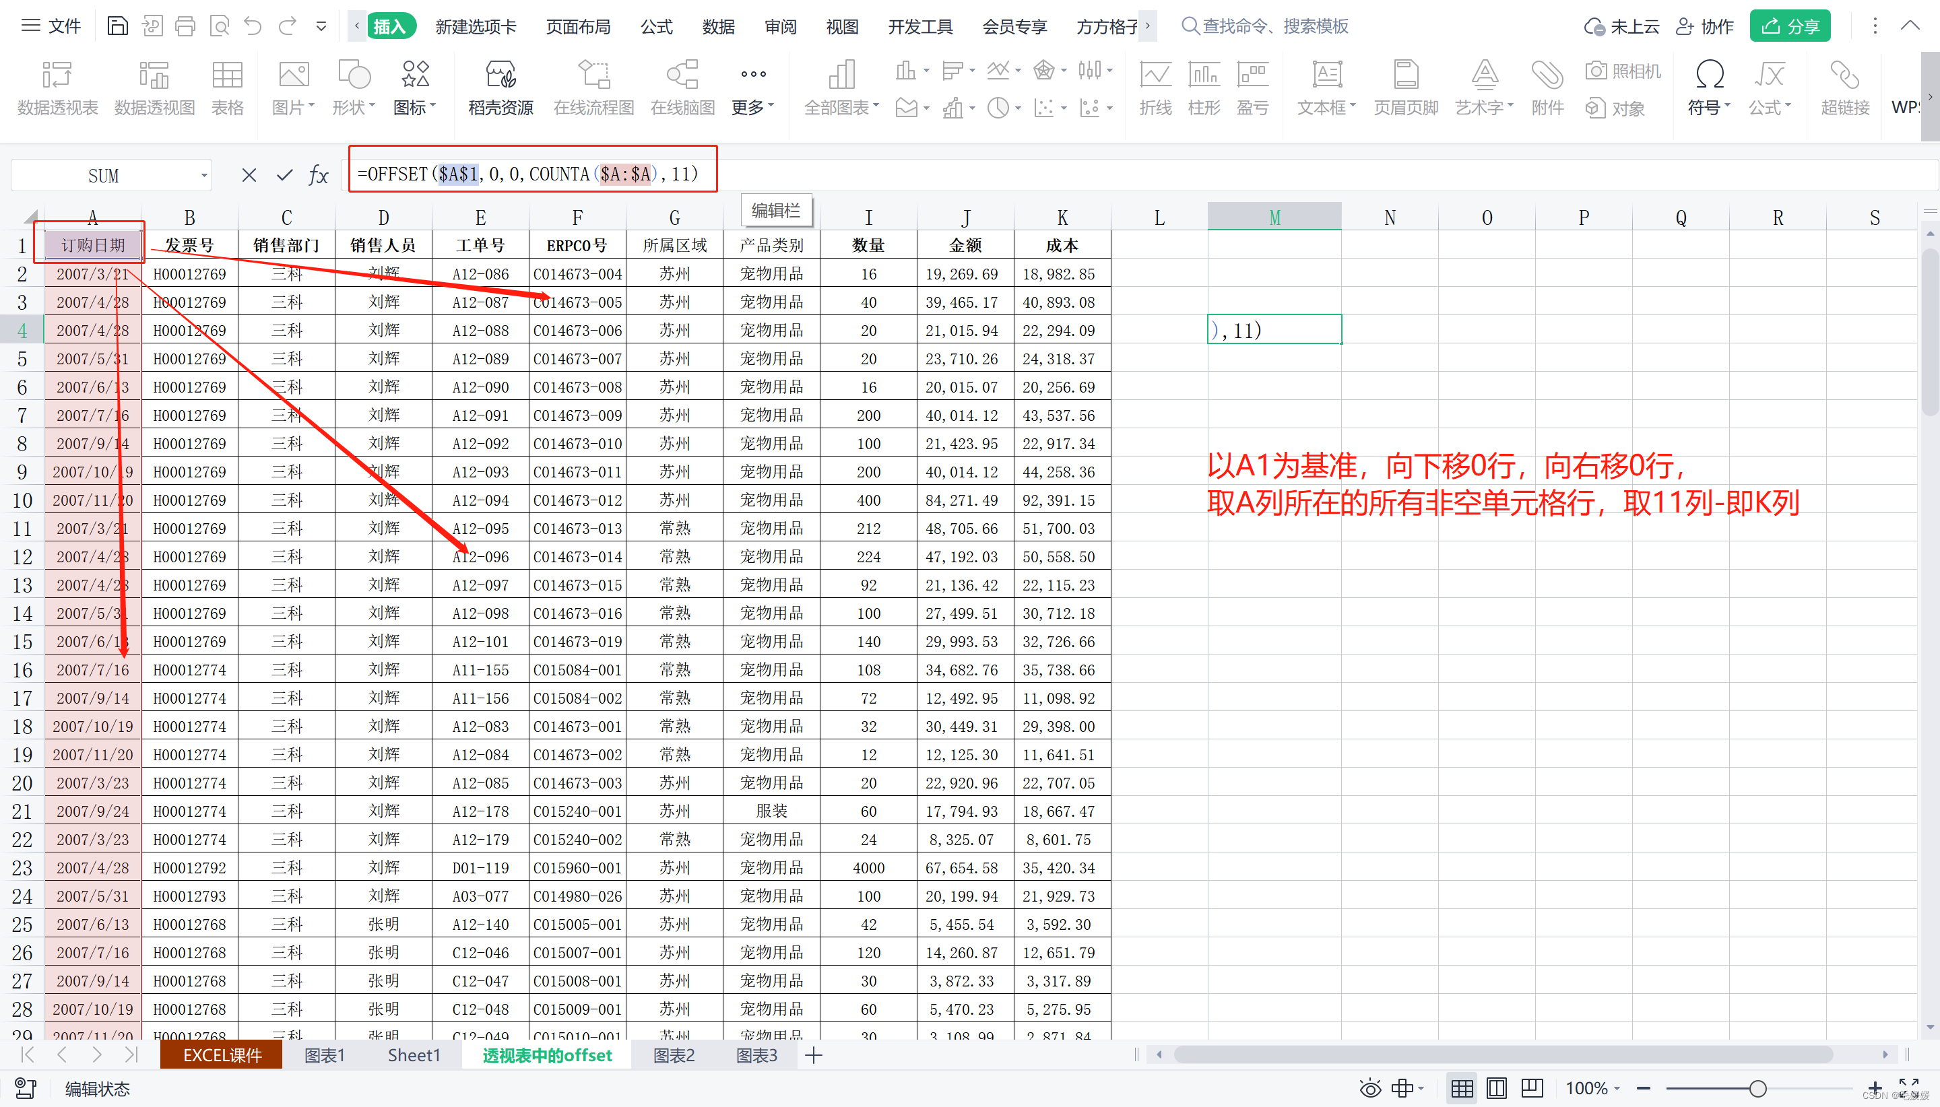Insert a 数据透视图 pivot chart

tap(154, 88)
